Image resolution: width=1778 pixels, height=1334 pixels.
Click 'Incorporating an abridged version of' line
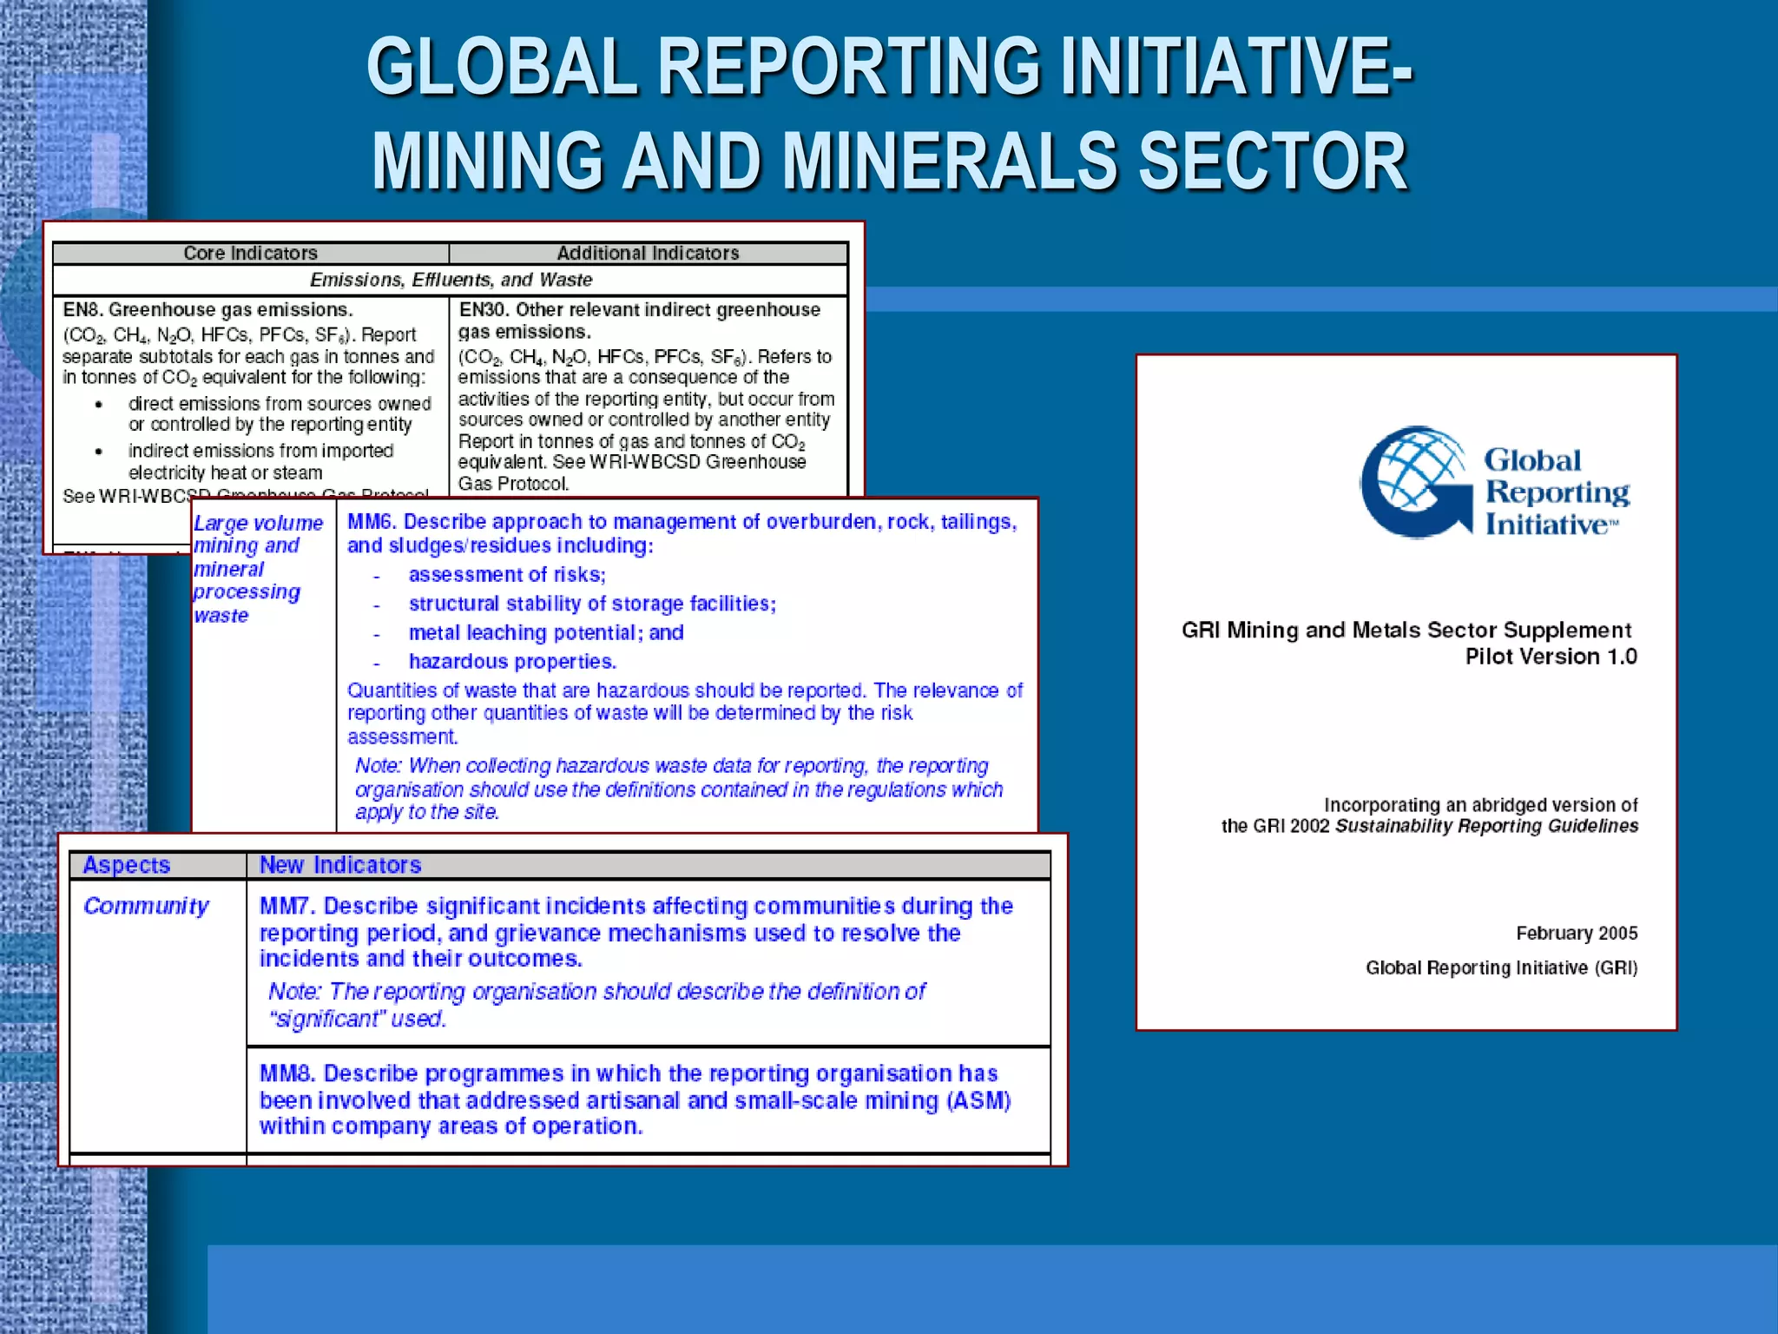1481,805
